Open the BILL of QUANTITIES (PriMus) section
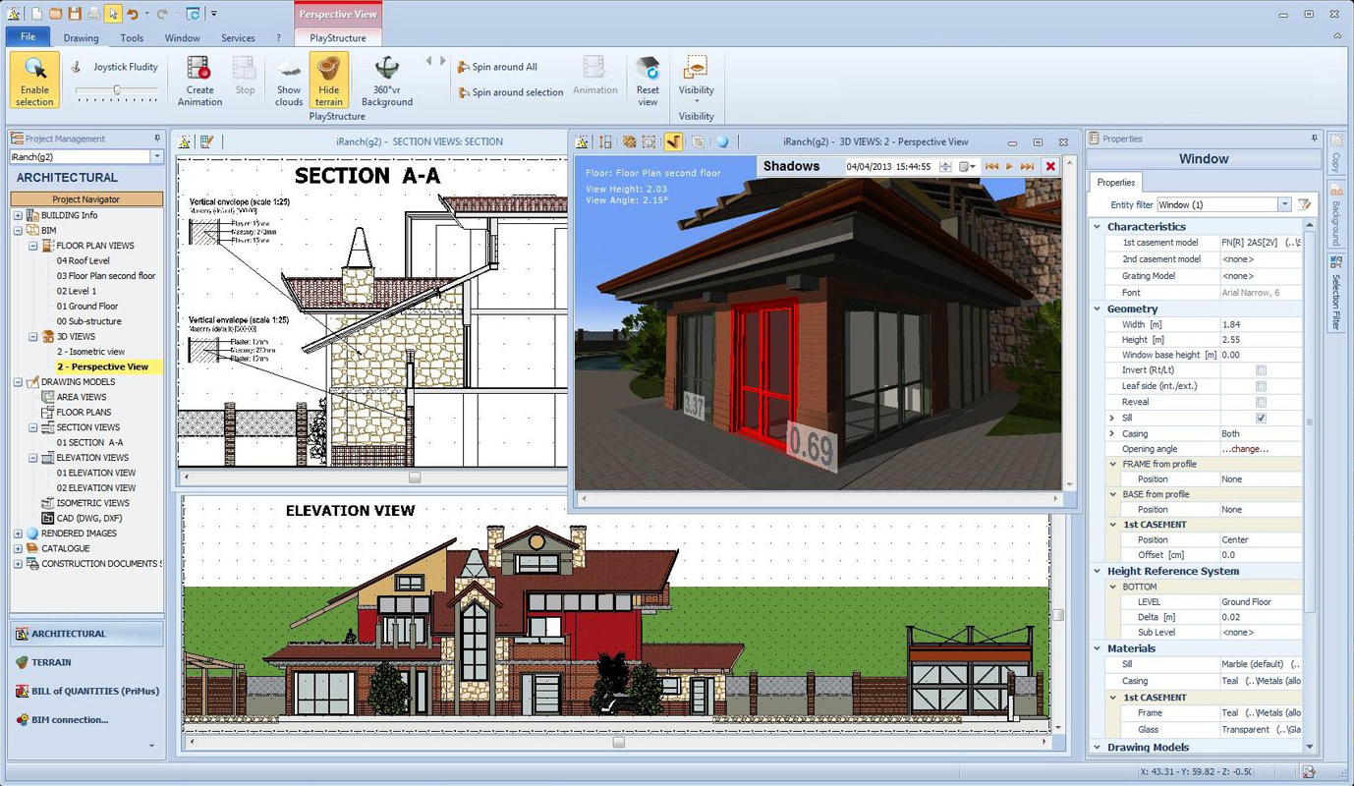This screenshot has height=786, width=1354. click(x=86, y=691)
